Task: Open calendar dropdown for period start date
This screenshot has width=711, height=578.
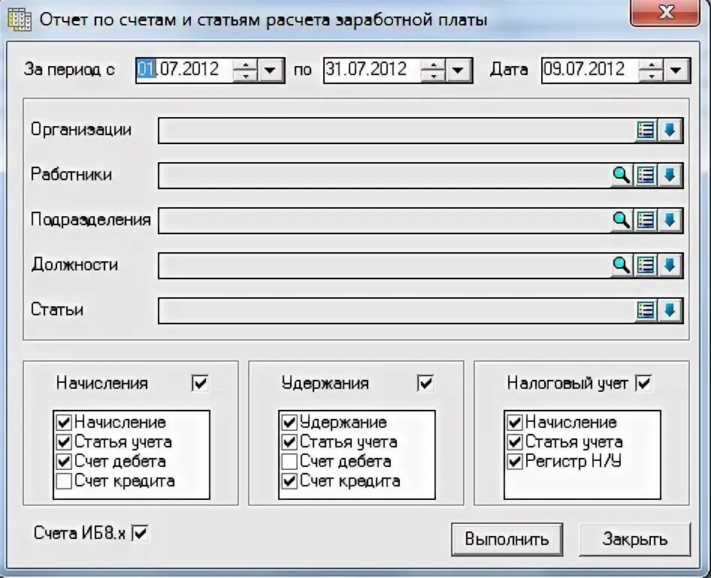Action: point(271,71)
